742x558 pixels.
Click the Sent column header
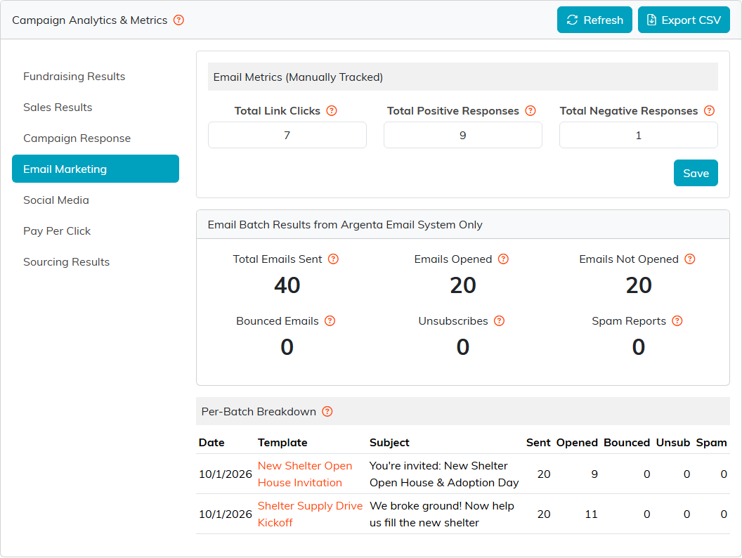point(538,443)
